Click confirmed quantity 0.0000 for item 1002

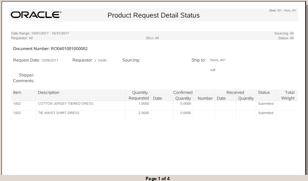(x=186, y=103)
